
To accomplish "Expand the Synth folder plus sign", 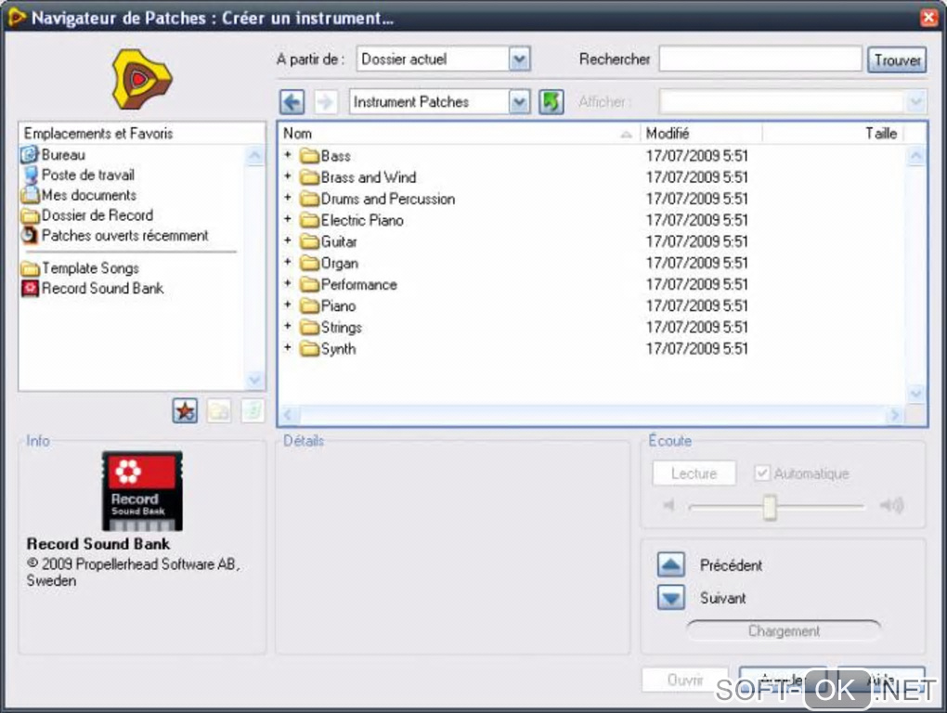I will point(288,348).
